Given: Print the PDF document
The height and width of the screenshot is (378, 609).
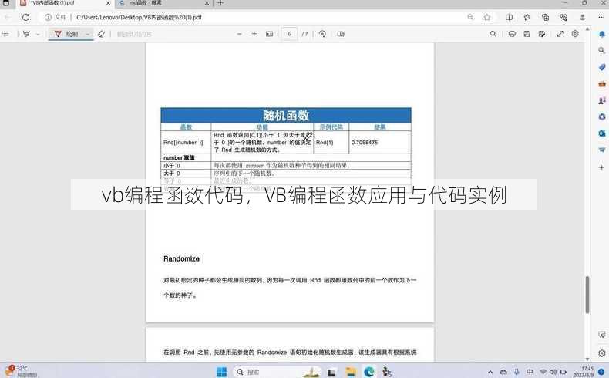Looking at the screenshot, I should pyautogui.click(x=512, y=34).
